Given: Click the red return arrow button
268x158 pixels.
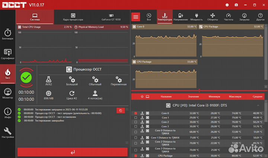Looking at the screenshot, I should [x=73, y=152].
